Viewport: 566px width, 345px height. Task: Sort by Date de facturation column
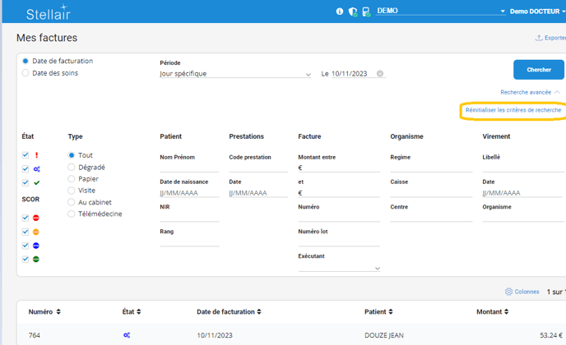[260, 312]
